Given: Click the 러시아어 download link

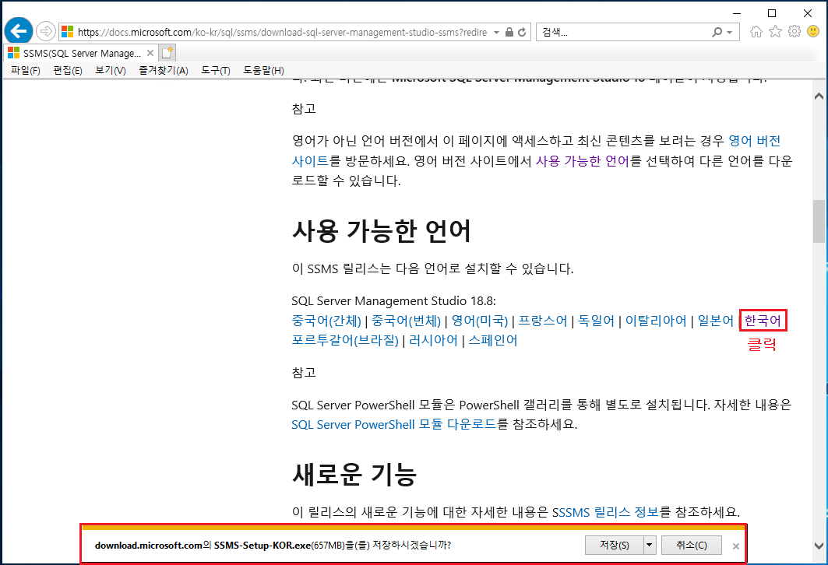Looking at the screenshot, I should (x=433, y=340).
